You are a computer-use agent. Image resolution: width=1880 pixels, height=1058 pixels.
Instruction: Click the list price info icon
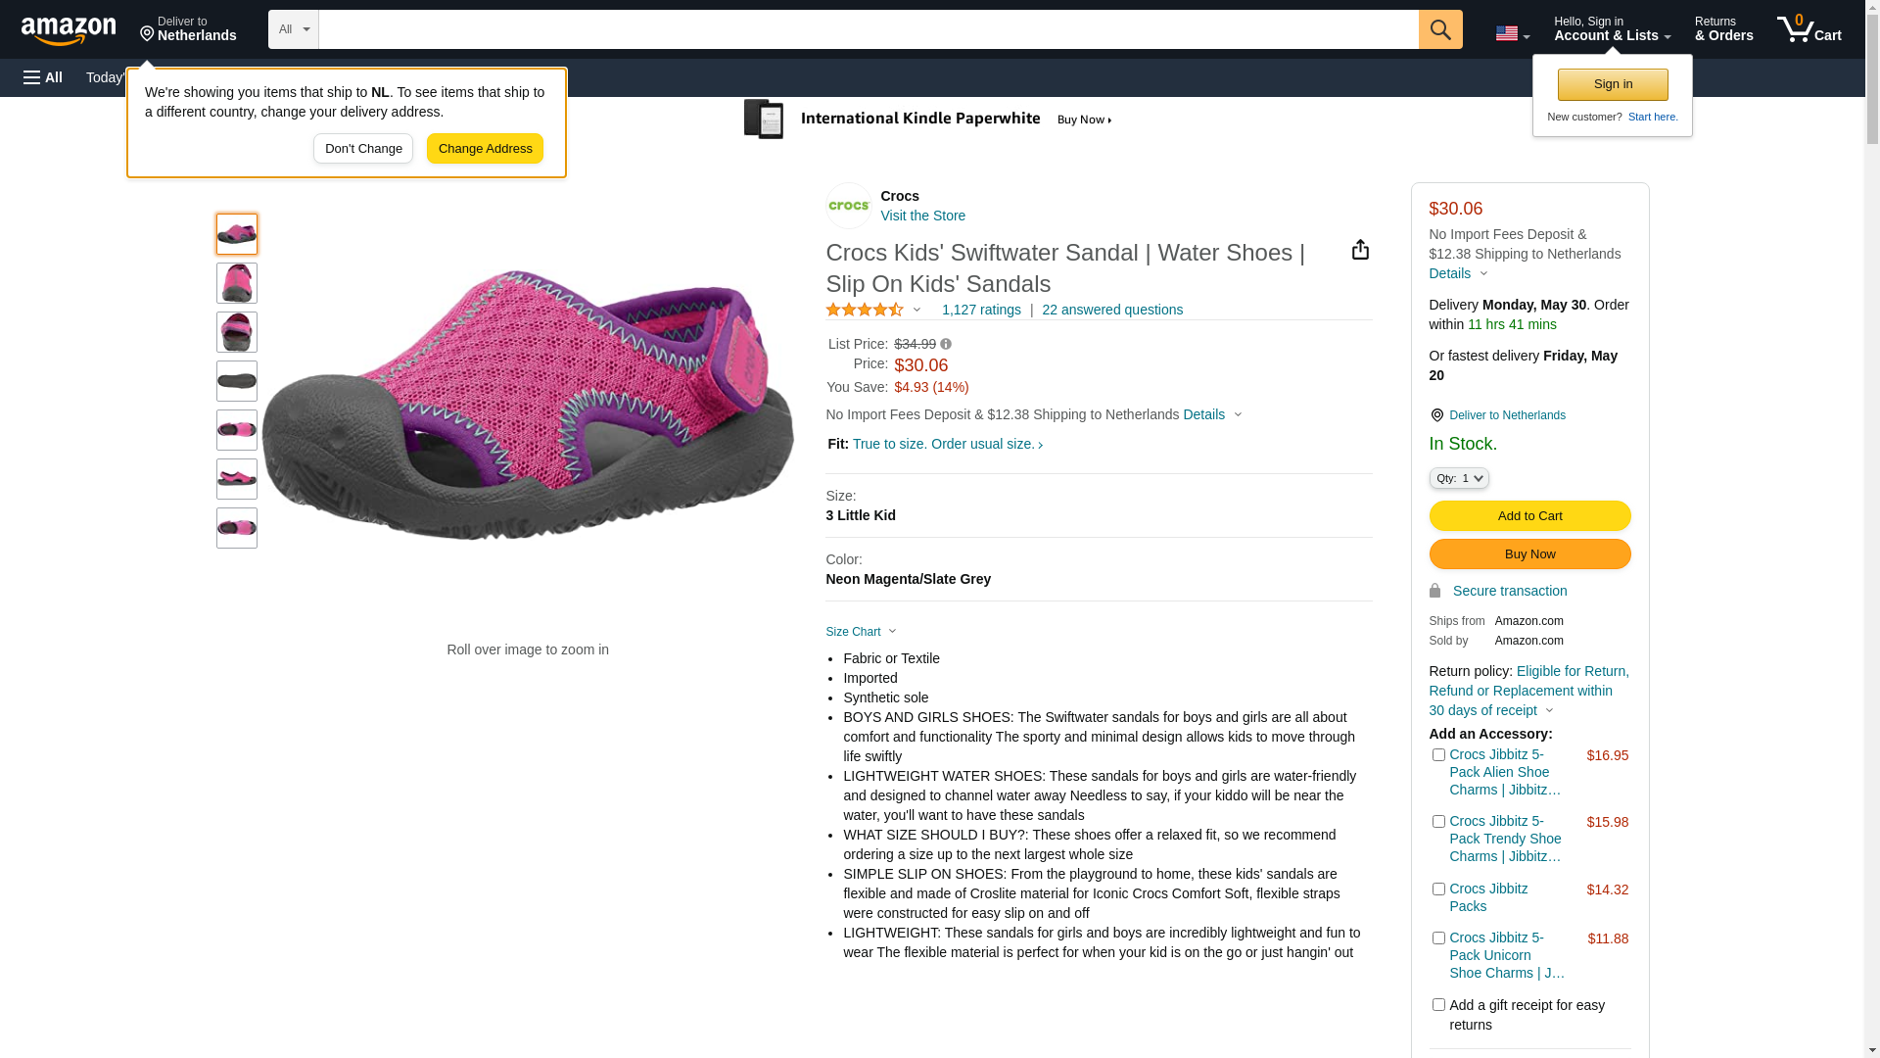coord(946,344)
